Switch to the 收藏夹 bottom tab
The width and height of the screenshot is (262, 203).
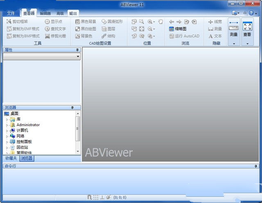11,158
